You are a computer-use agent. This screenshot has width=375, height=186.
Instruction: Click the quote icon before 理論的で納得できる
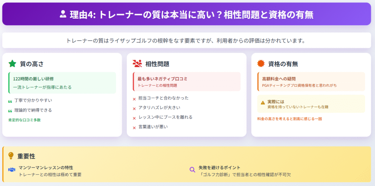coord(10,111)
